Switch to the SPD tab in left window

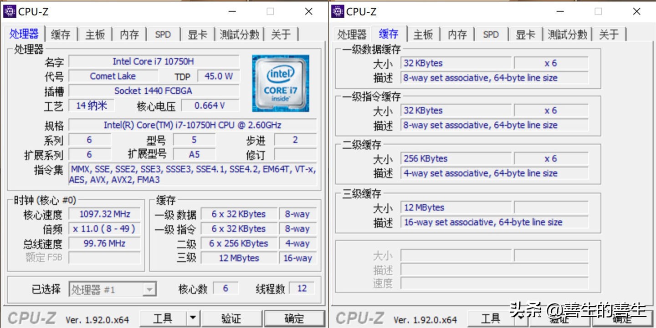(x=163, y=33)
